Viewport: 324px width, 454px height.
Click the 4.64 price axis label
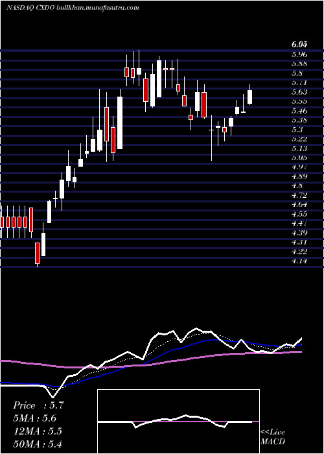299,204
